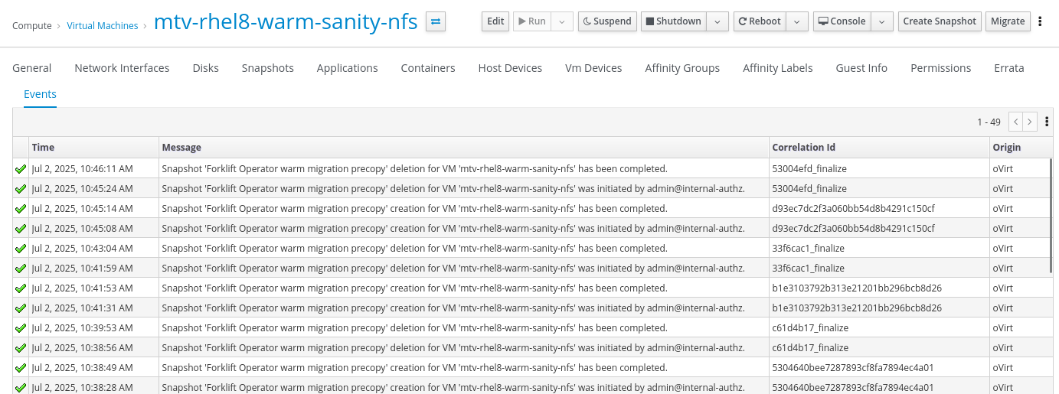Viewport: 1059px width, 394px height.
Task: Click the Create Snapshot button
Action: (940, 21)
